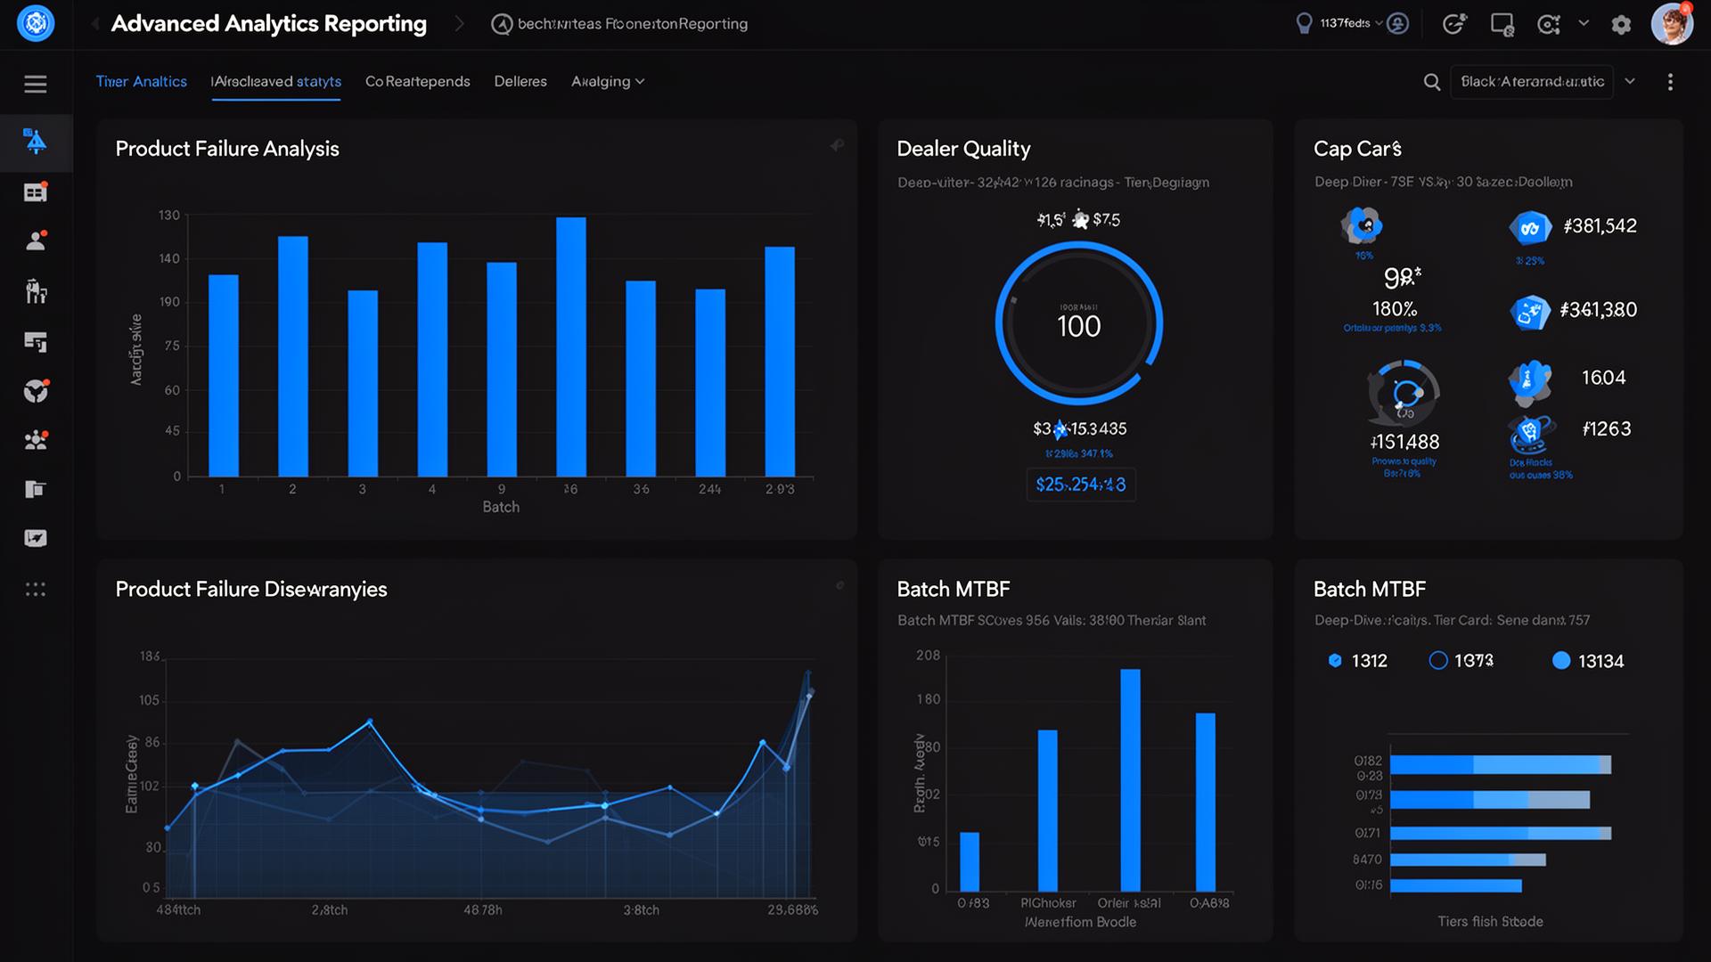
Task: Open the user profile avatar
Action: [x=1672, y=23]
